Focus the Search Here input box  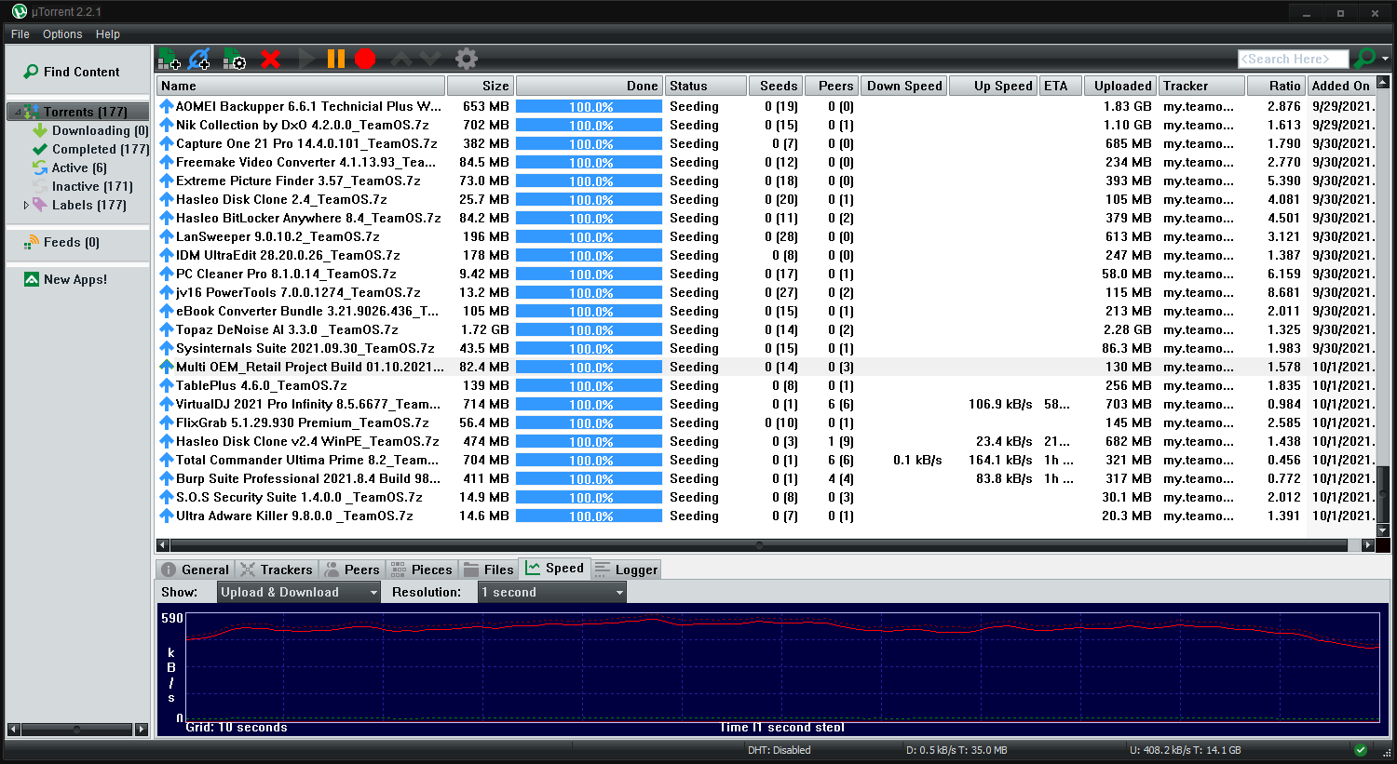point(1293,59)
